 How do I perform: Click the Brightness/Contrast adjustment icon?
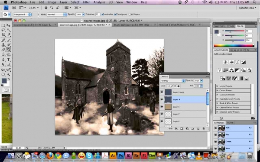click(x=225, y=62)
